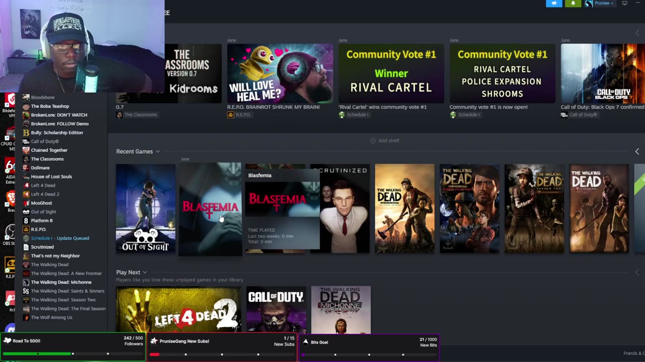
Task: Select The Walking Dead in library list
Action: [49, 264]
